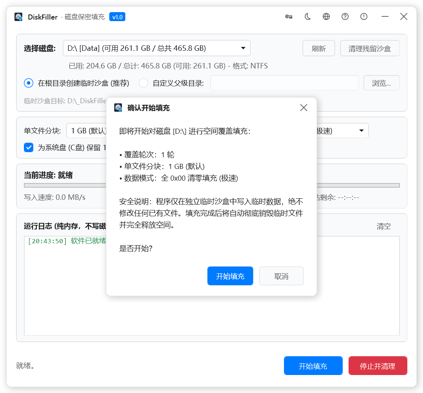Click the 临时沙盒目标 path text
Screen dimensions: 423x393
(65, 101)
